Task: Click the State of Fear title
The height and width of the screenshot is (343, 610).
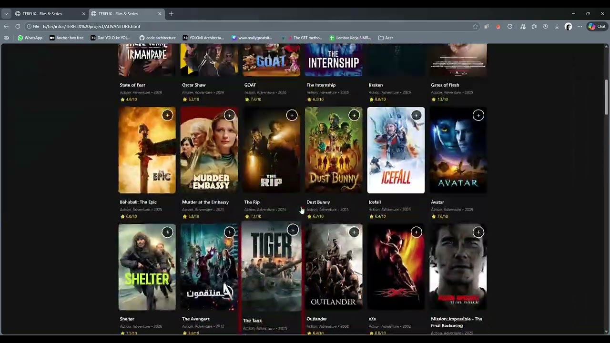Action: (132, 85)
